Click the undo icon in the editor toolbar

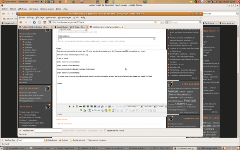pos(113,107)
